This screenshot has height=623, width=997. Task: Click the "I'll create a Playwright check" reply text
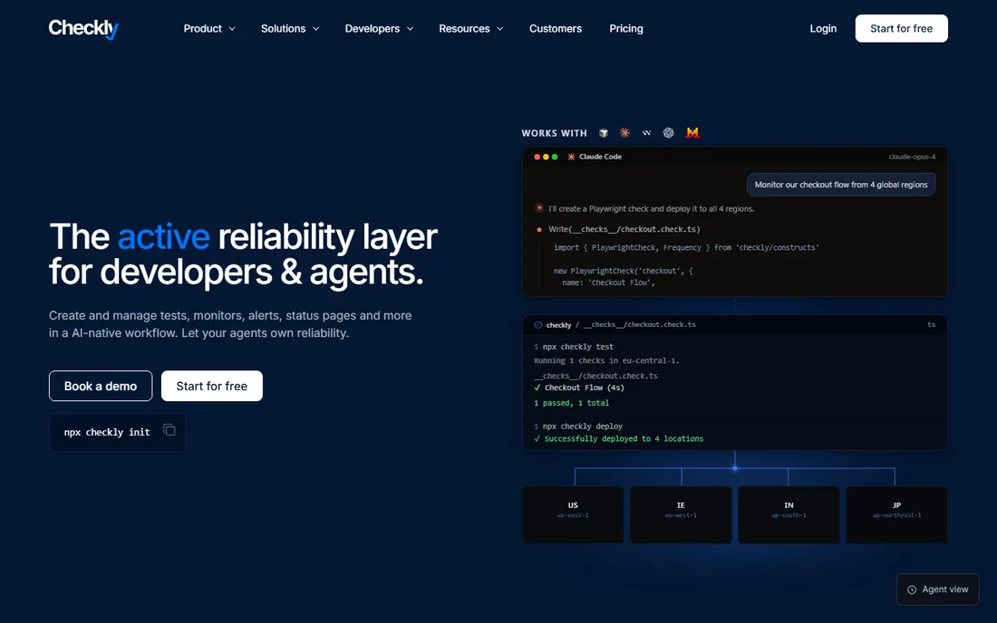[x=651, y=208]
